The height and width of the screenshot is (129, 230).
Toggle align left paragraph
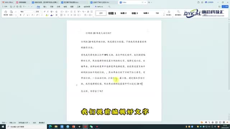pos(61,15)
